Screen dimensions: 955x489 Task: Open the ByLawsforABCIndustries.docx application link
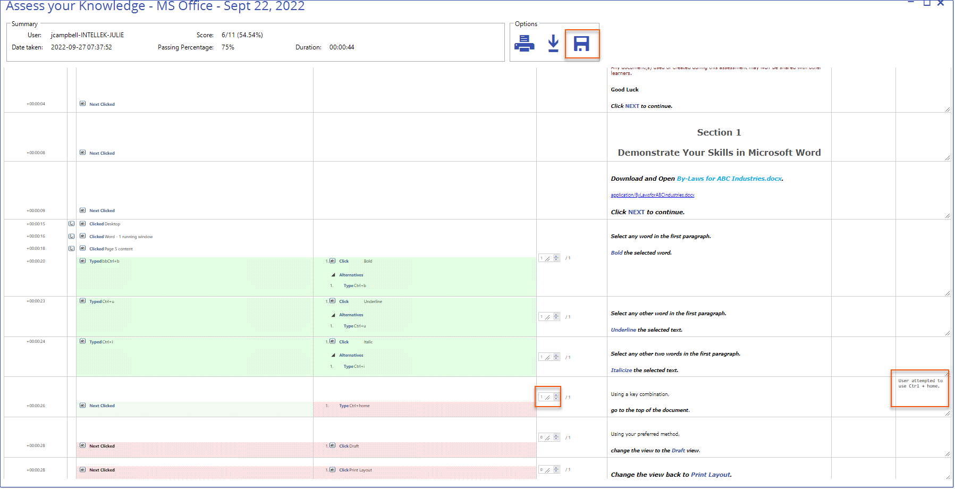(x=653, y=195)
